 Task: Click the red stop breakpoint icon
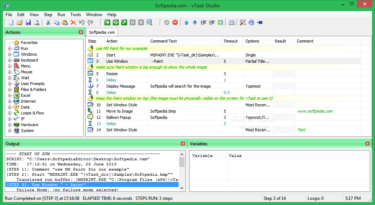tap(175, 22)
